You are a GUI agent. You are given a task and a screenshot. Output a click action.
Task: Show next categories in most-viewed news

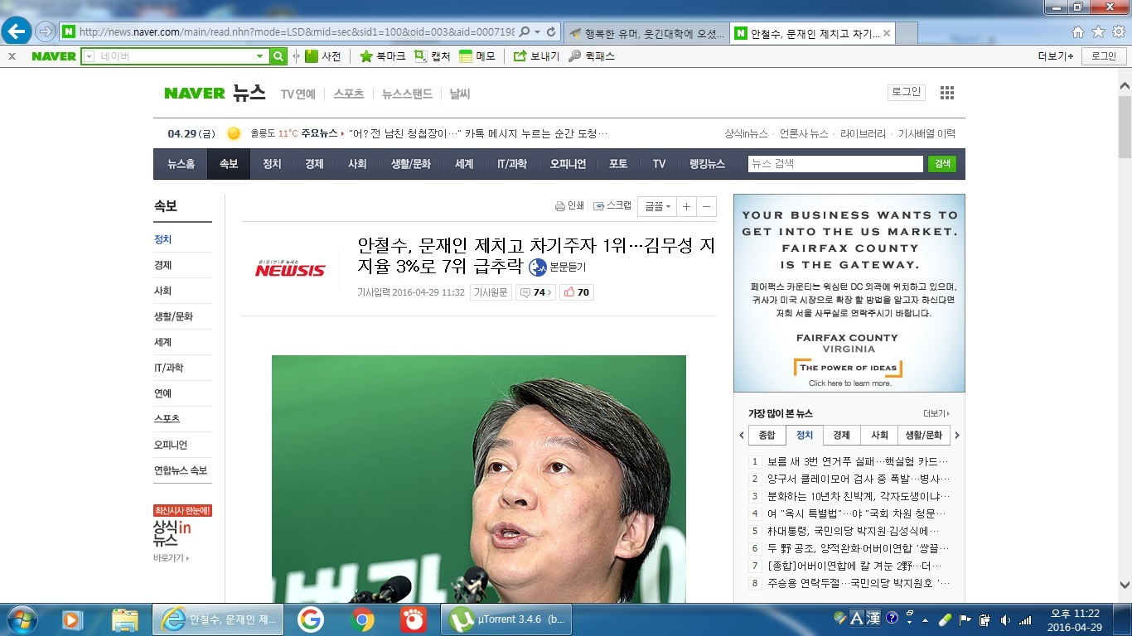[957, 435]
